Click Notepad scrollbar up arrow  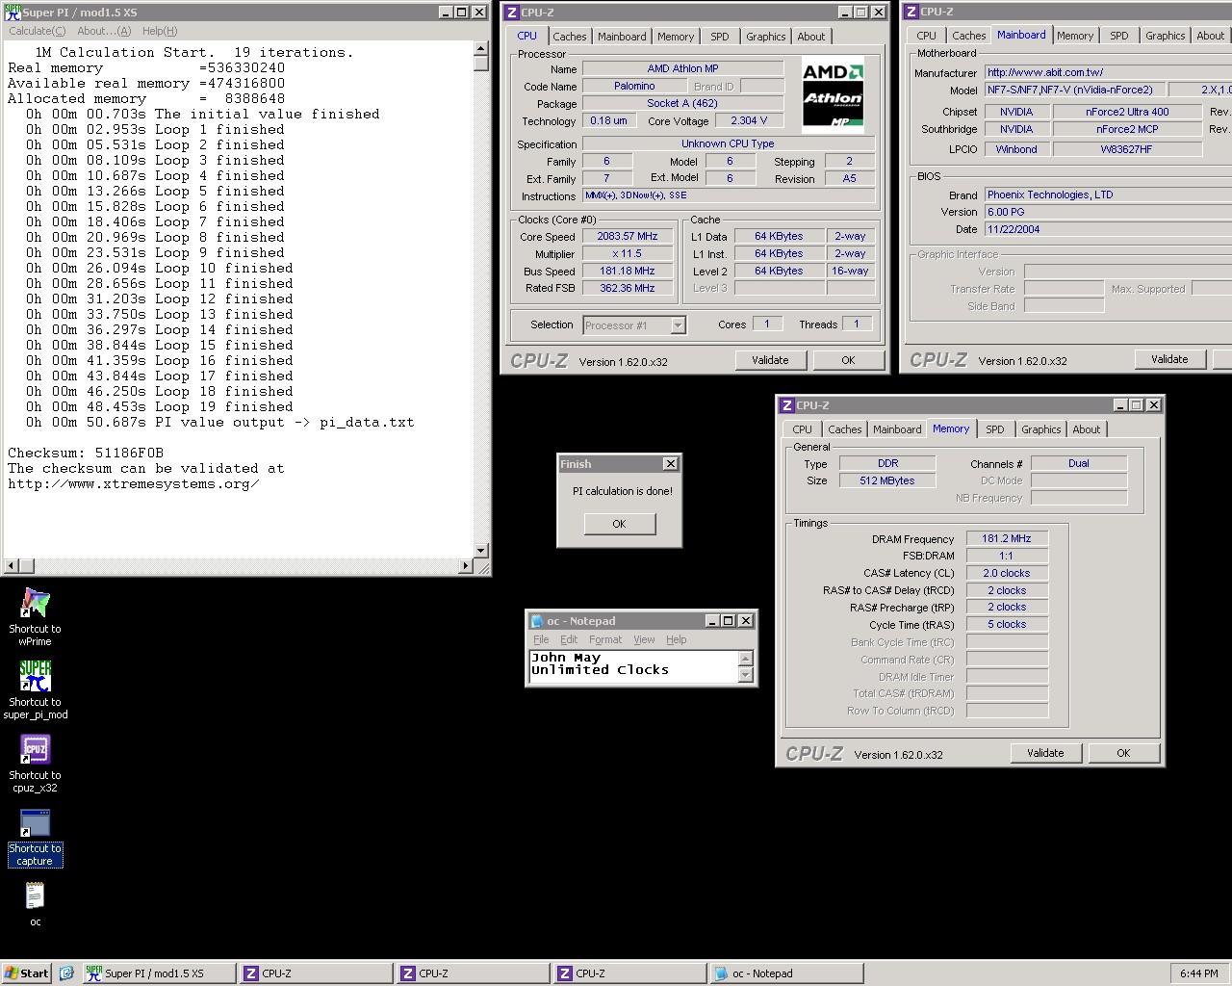click(x=745, y=659)
